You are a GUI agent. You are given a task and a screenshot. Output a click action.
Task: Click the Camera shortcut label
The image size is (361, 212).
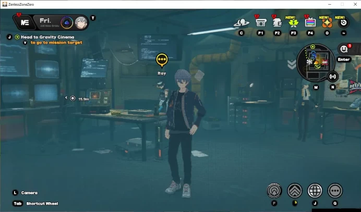(x=29, y=193)
